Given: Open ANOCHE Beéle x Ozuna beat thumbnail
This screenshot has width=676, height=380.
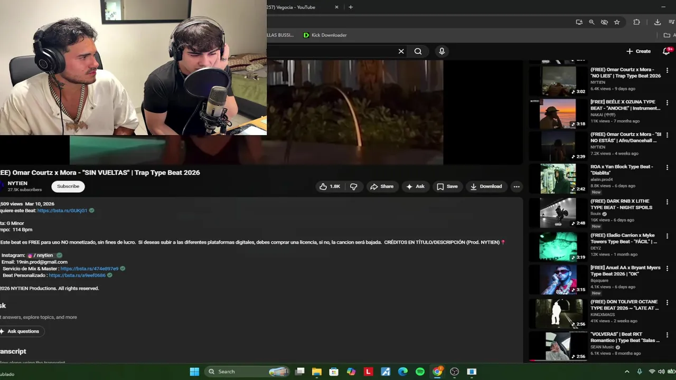Looking at the screenshot, I should [558, 113].
